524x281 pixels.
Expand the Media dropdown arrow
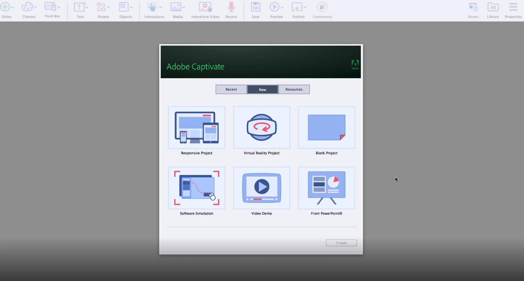[184, 7]
